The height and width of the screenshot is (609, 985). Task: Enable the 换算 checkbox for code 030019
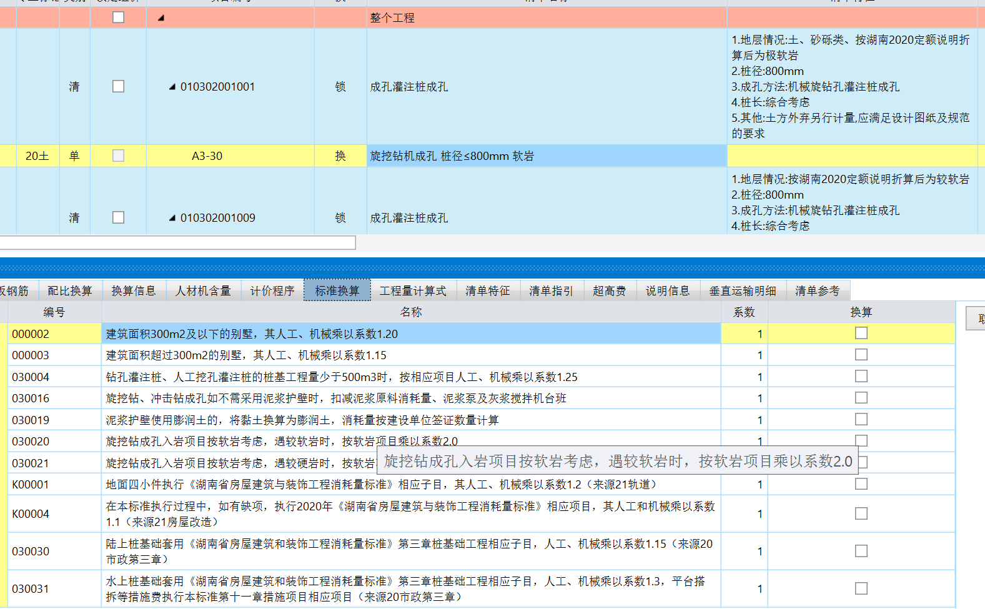[861, 419]
